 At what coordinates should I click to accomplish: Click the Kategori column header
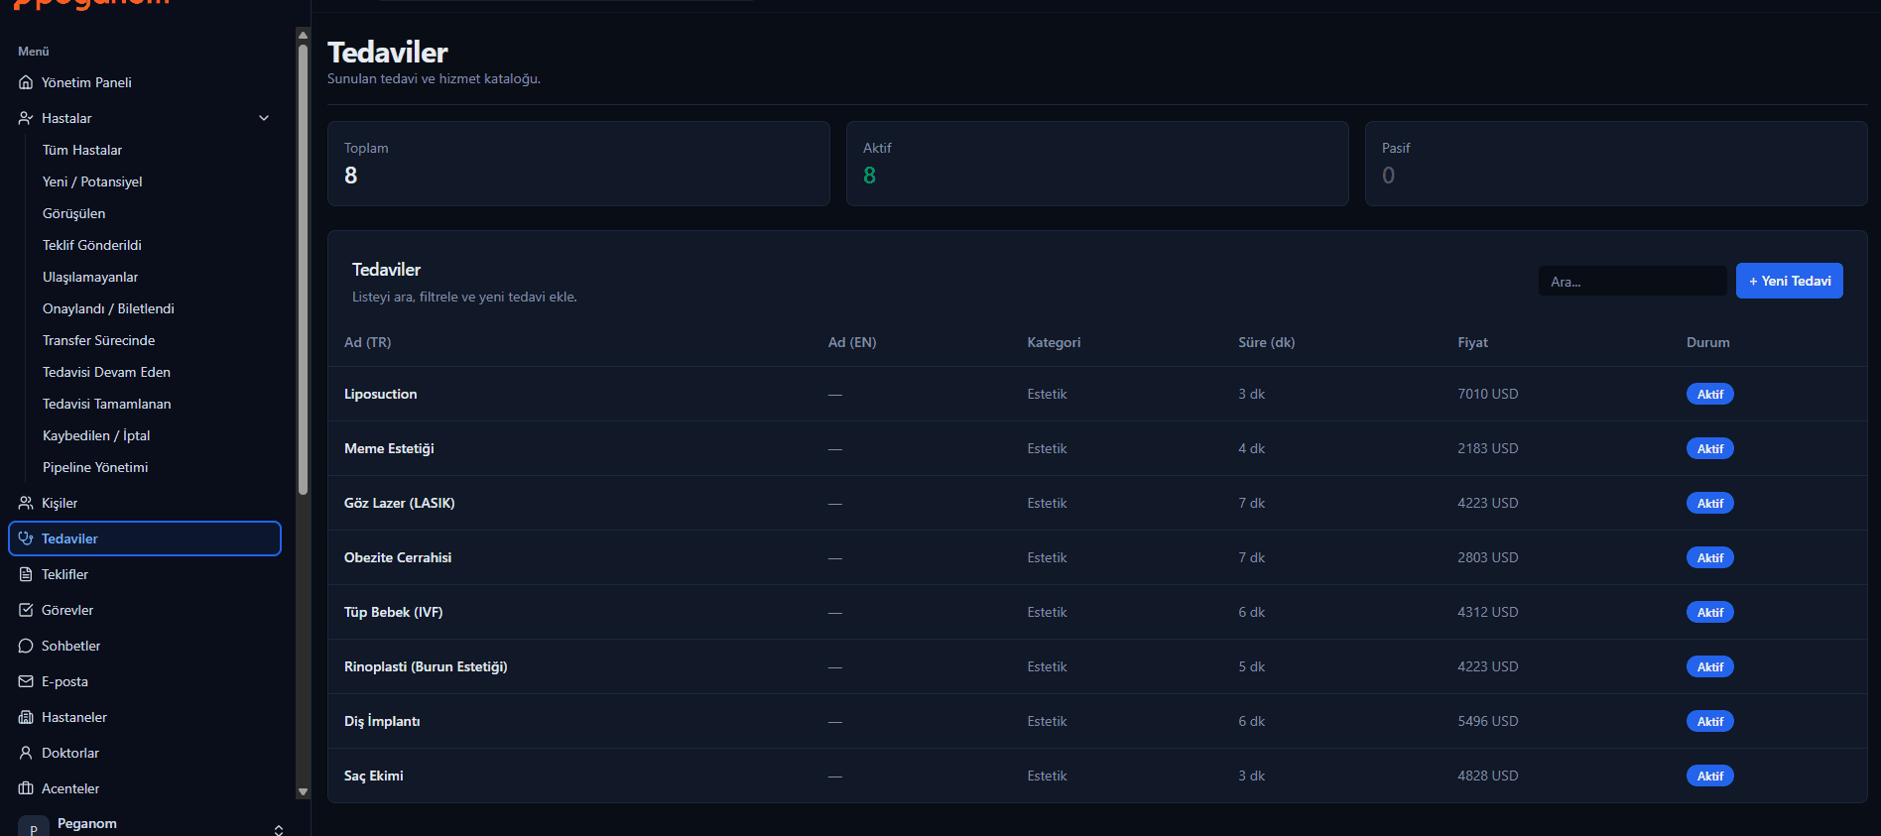click(1054, 342)
